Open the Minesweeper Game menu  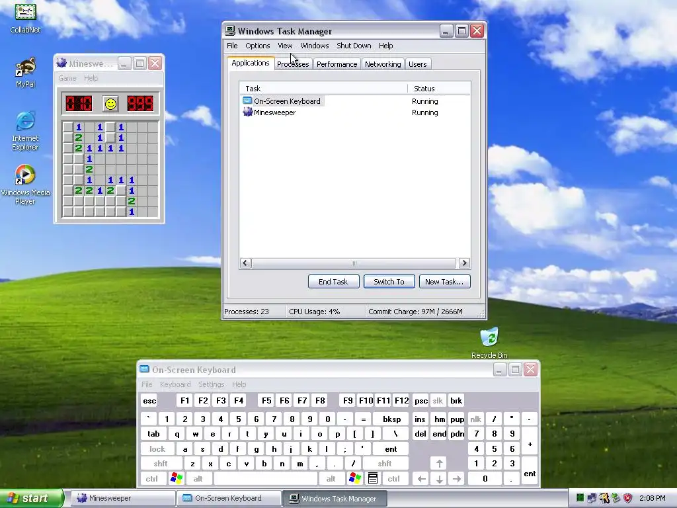pos(67,78)
